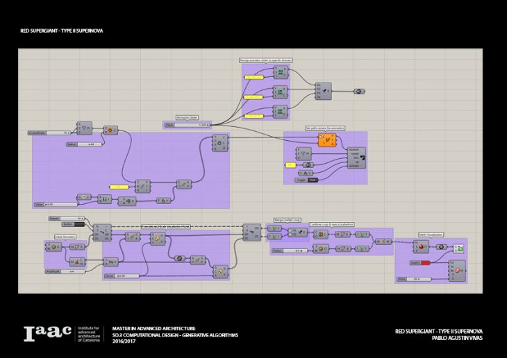This screenshot has height=358, width=507.
Task: Click the Sphere component beside the Radius slider
Action: coord(321,249)
